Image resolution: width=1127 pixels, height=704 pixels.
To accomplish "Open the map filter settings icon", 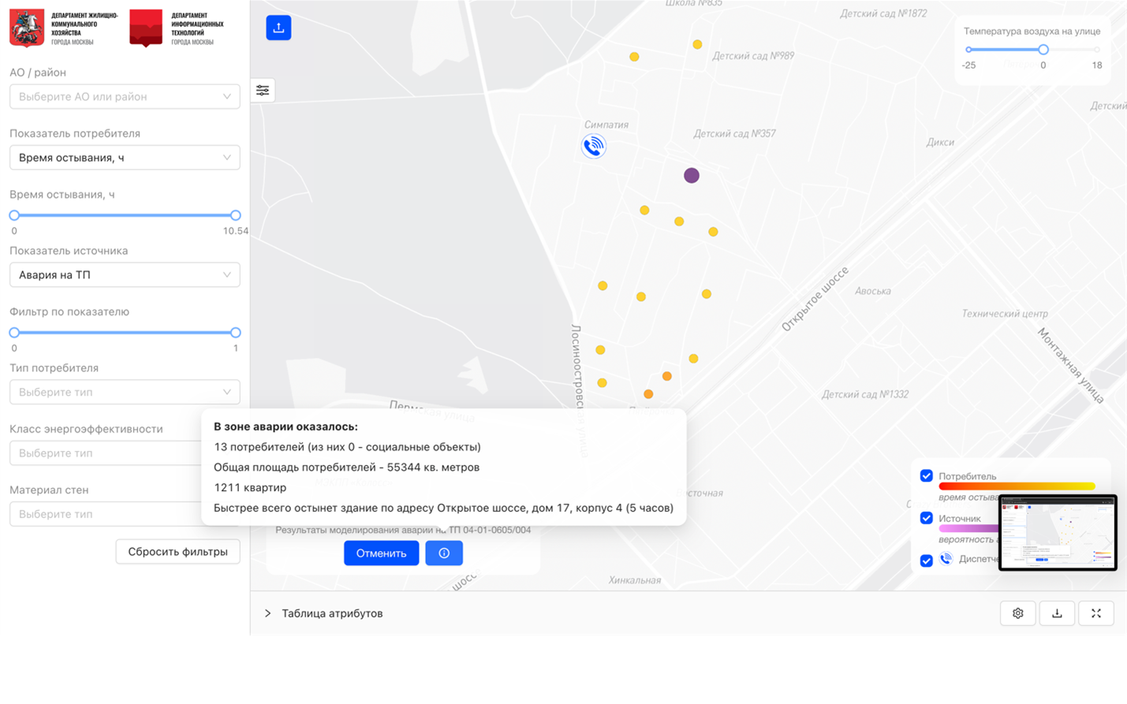I will (263, 91).
